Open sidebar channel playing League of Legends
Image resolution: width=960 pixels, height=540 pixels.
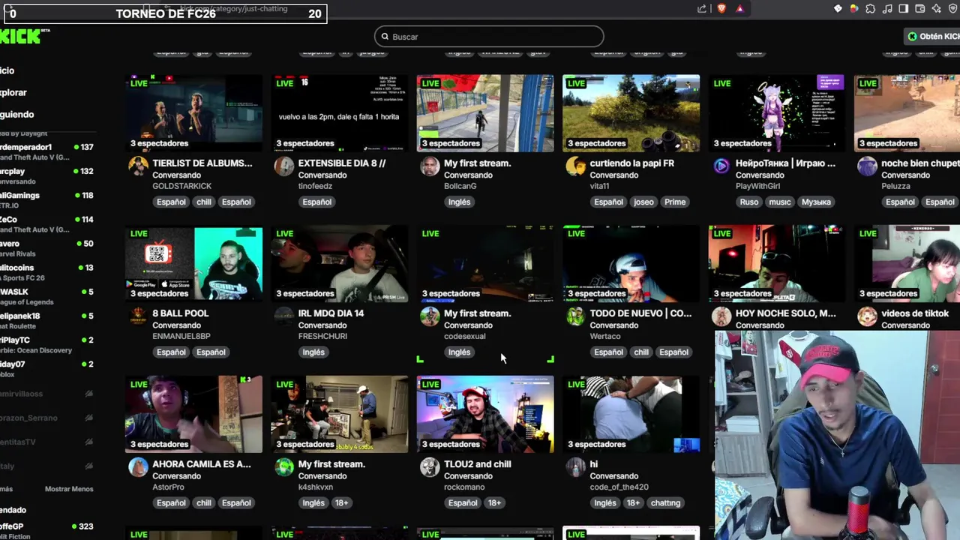tap(48, 296)
